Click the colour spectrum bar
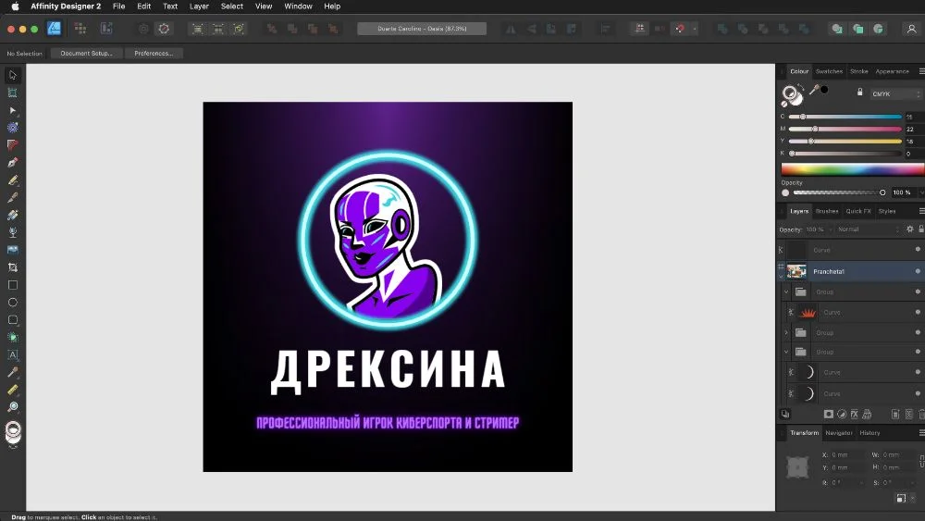This screenshot has width=925, height=521. 851,169
